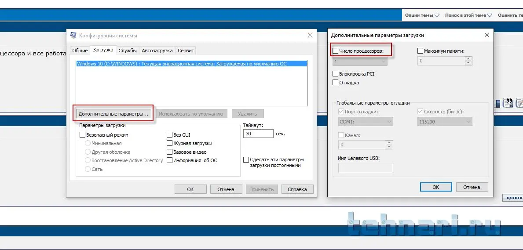Screen dimensions: 523x250
Task: Click OK in advanced boot options dialog
Action: point(436,187)
